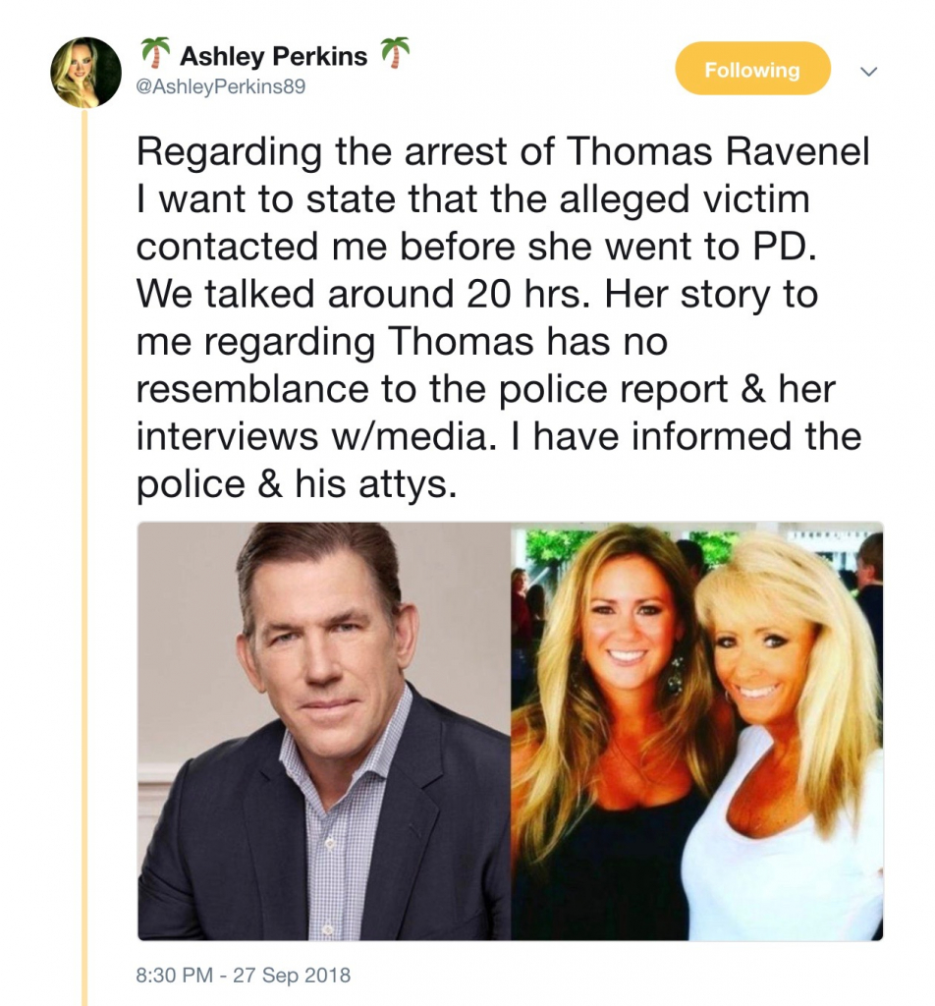This screenshot has height=1006, width=935.
Task: Click the '27 Sep 2018' date text
Action: click(x=292, y=976)
